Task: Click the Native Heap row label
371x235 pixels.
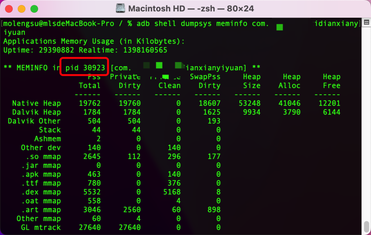Action: 36,103
